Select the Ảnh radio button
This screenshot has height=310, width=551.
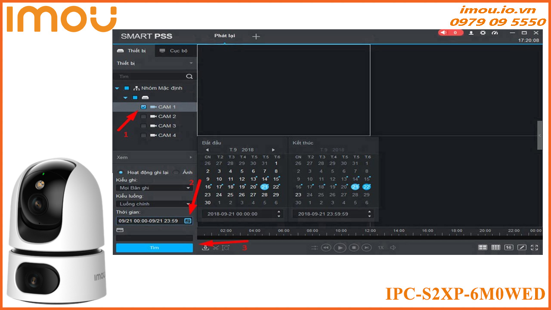(176, 171)
